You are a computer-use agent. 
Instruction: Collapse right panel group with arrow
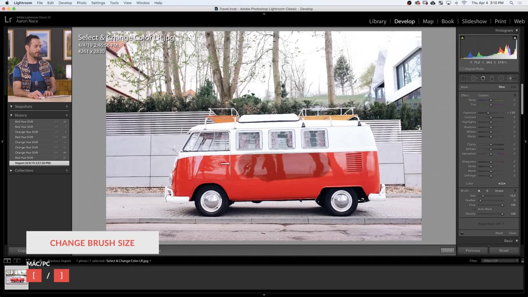pos(526,141)
